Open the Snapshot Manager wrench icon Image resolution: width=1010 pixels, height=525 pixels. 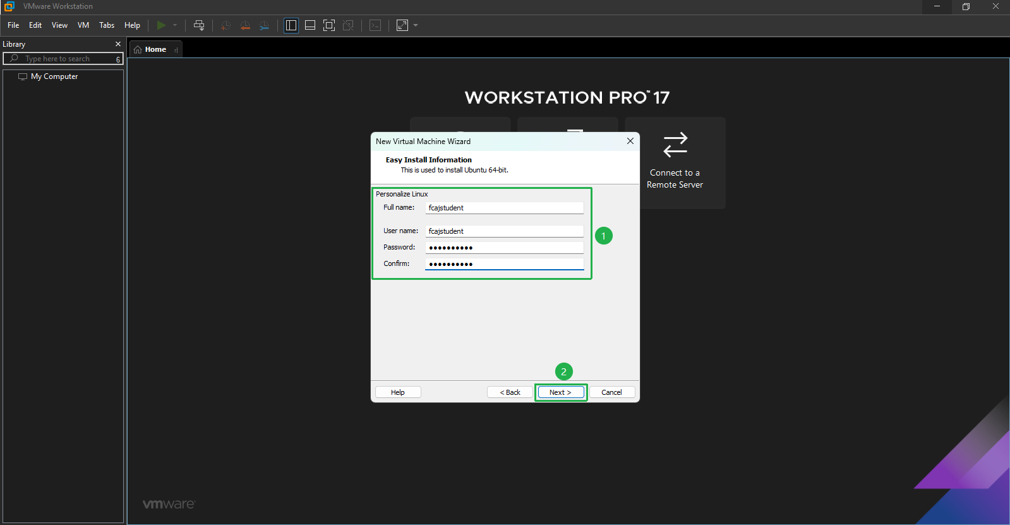pos(264,25)
